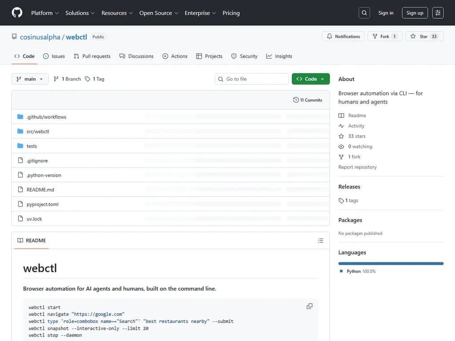The width and height of the screenshot is (455, 341).
Task: Click the Python language color bar
Action: point(391,263)
